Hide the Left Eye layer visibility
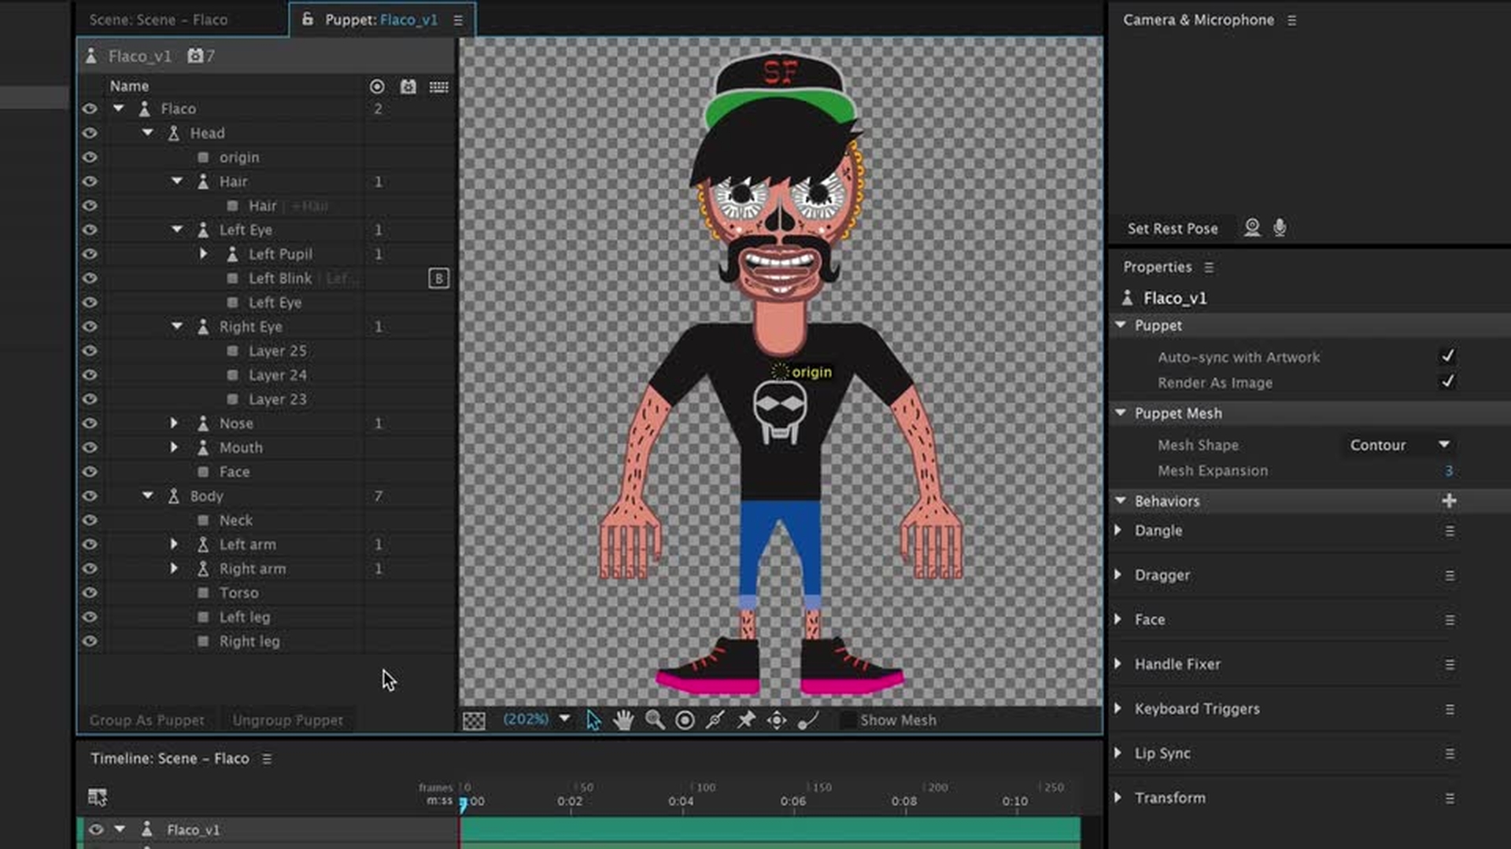The image size is (1511, 849). tap(90, 230)
